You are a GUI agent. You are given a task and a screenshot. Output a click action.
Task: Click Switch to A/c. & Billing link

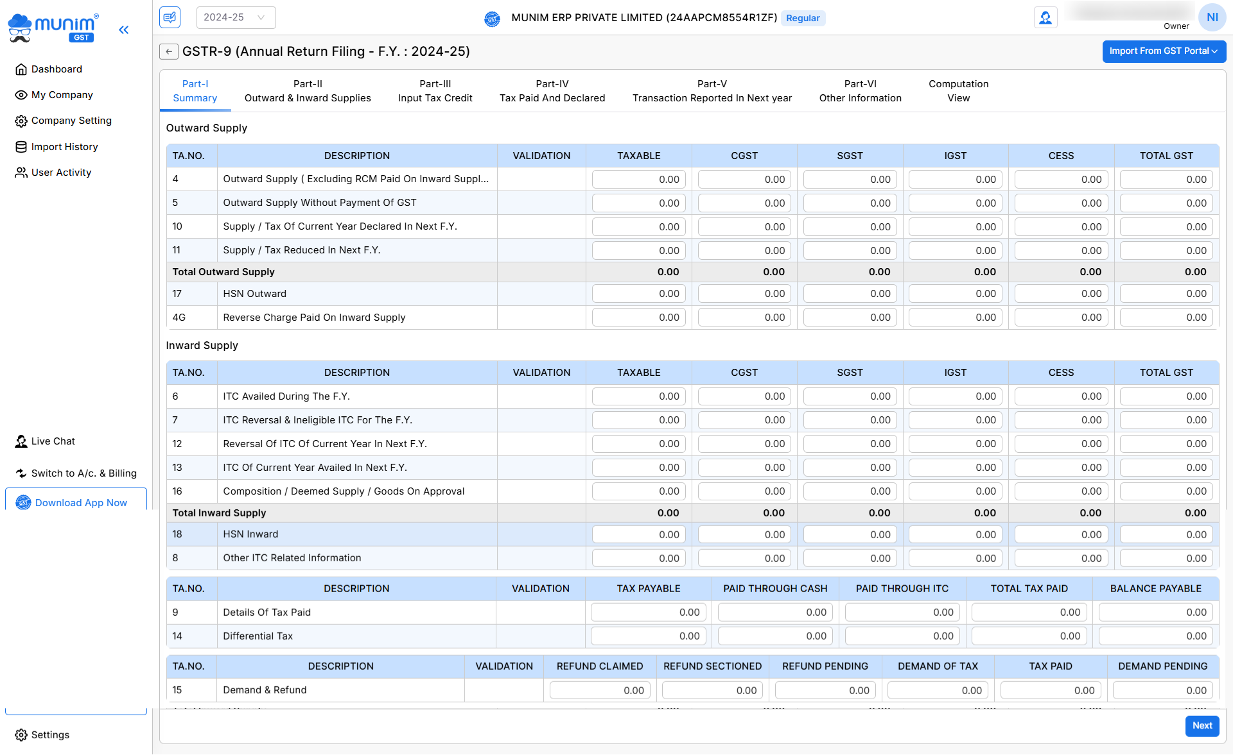click(x=84, y=473)
